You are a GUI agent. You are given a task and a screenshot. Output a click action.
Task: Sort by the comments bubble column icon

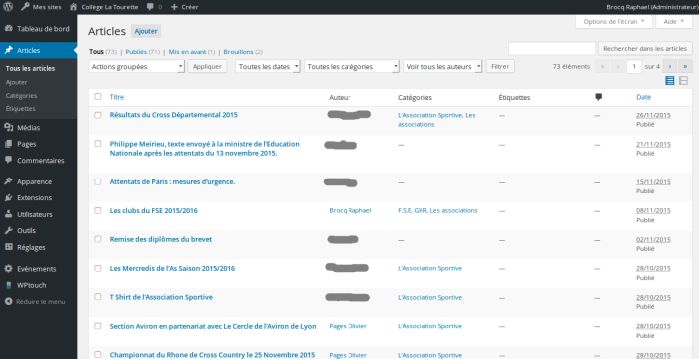click(599, 97)
